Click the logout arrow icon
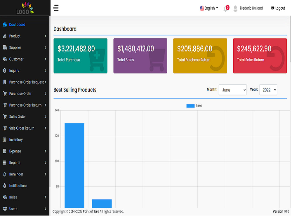 tap(273, 8)
